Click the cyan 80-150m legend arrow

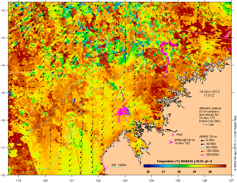coord(203,147)
